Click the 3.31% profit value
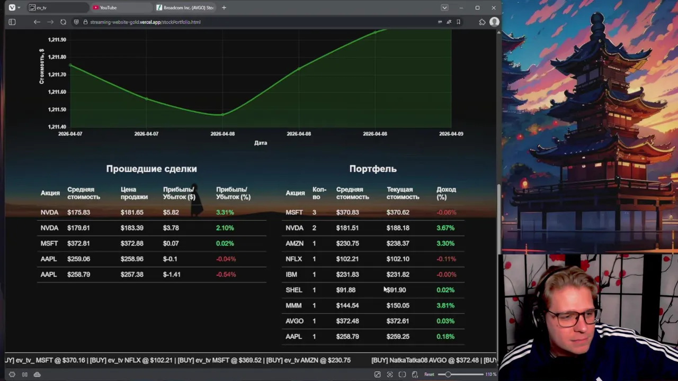Viewport: 678px width, 381px height. click(225, 212)
